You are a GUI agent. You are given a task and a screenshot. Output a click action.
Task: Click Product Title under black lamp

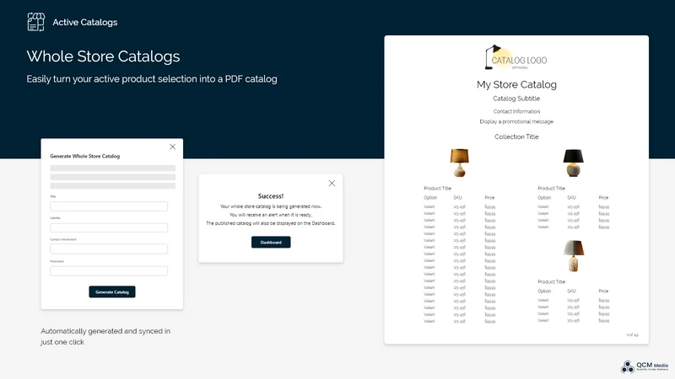[x=552, y=188]
